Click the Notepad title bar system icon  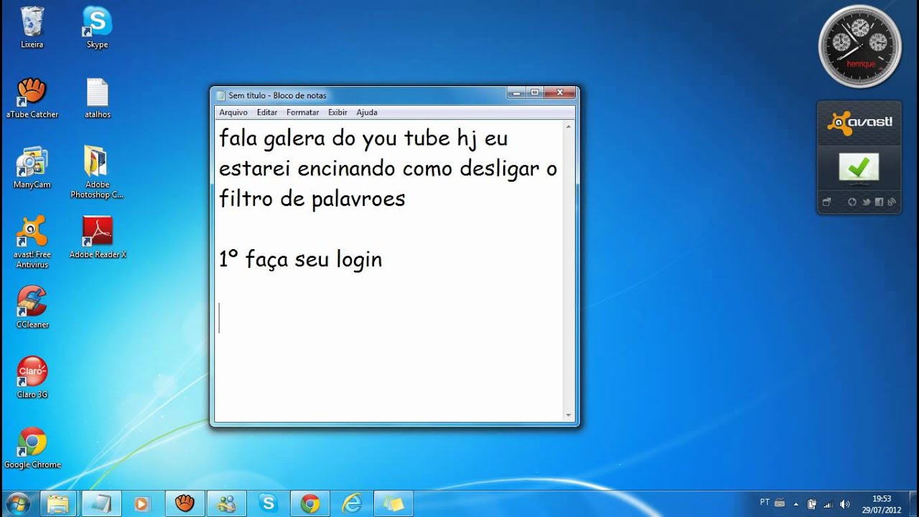tap(221, 96)
